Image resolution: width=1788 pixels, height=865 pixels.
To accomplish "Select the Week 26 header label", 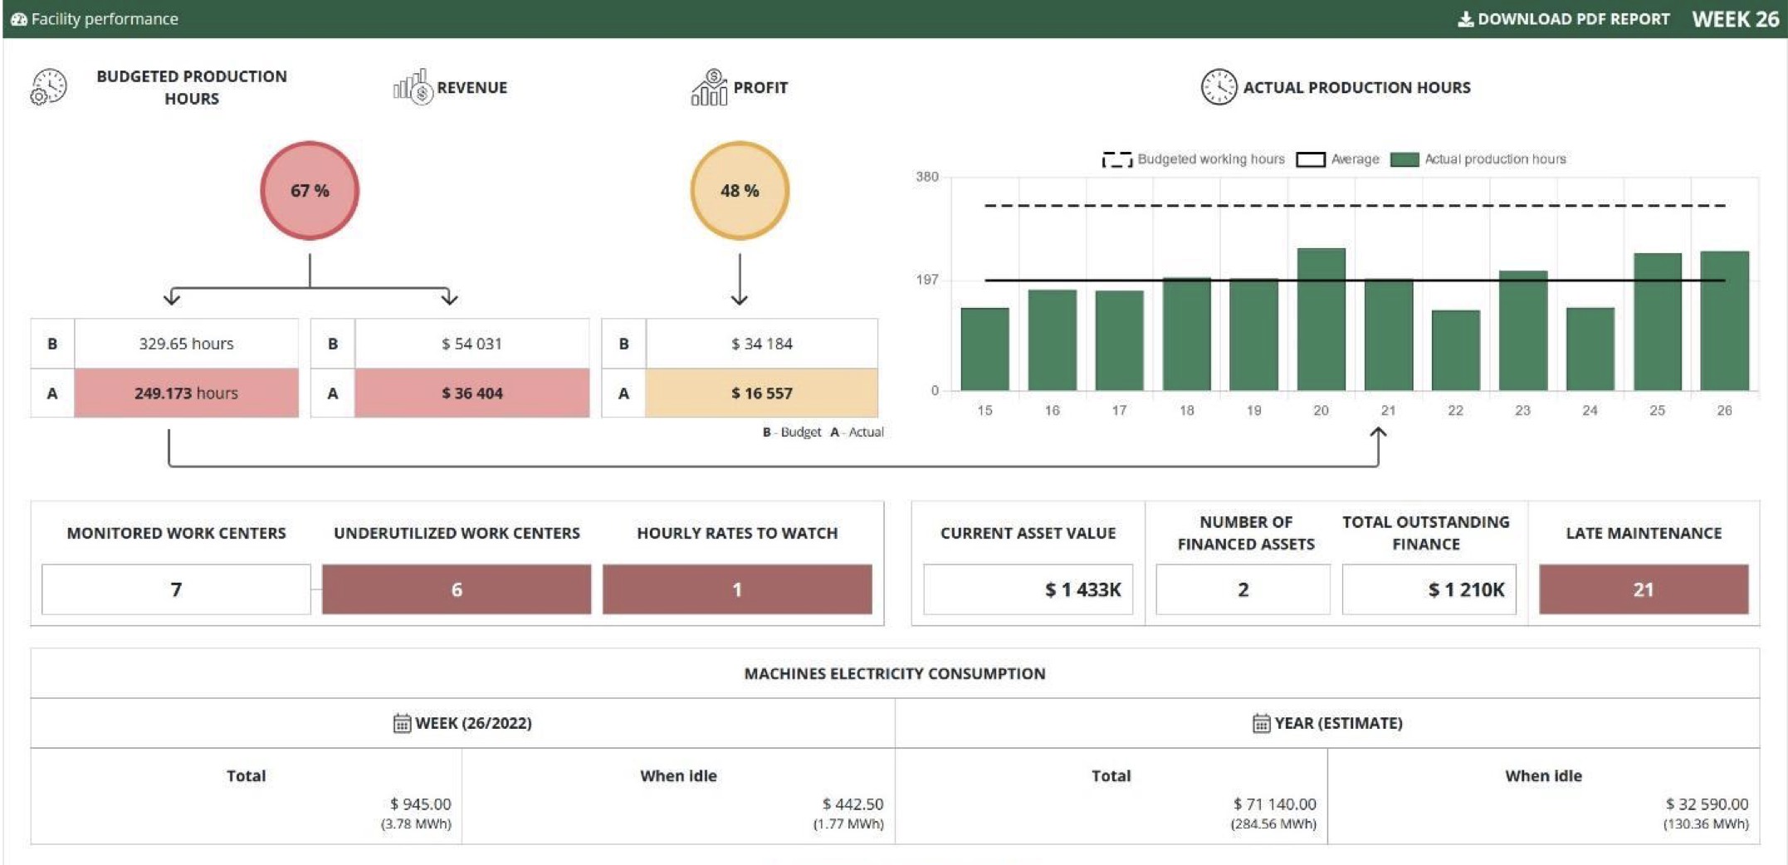I will coord(1737,18).
